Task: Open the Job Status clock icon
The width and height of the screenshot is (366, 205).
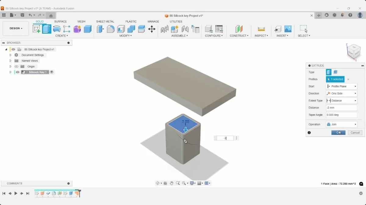Action: [x=335, y=15]
